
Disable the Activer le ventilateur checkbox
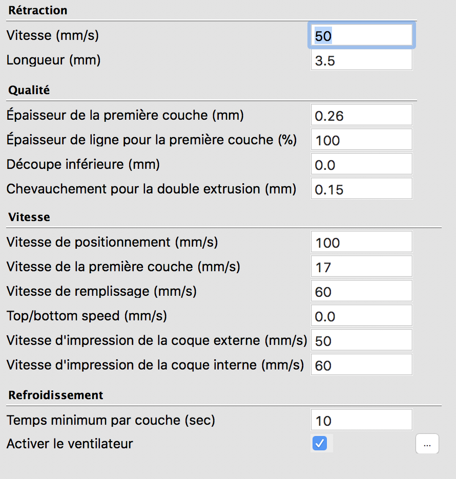pyautogui.click(x=320, y=444)
